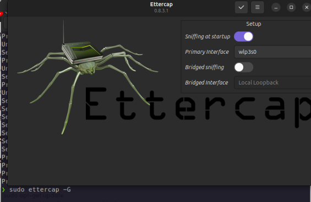This screenshot has width=311, height=202.
Task: Click the Setup heading text
Action: coord(254,24)
